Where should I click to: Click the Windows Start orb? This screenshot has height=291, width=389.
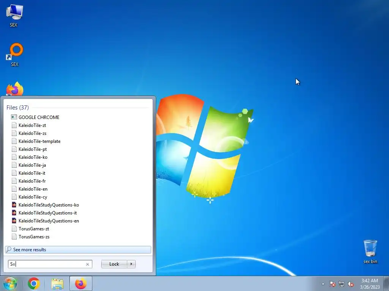pyautogui.click(x=10, y=283)
